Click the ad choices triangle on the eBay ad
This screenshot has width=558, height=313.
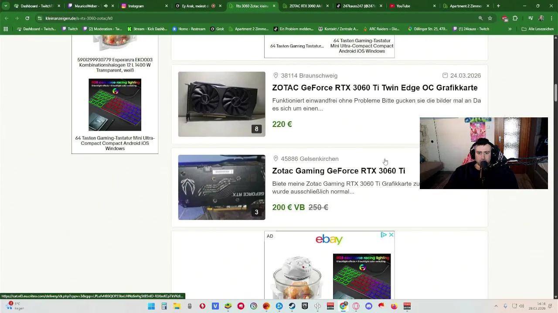[x=384, y=235]
